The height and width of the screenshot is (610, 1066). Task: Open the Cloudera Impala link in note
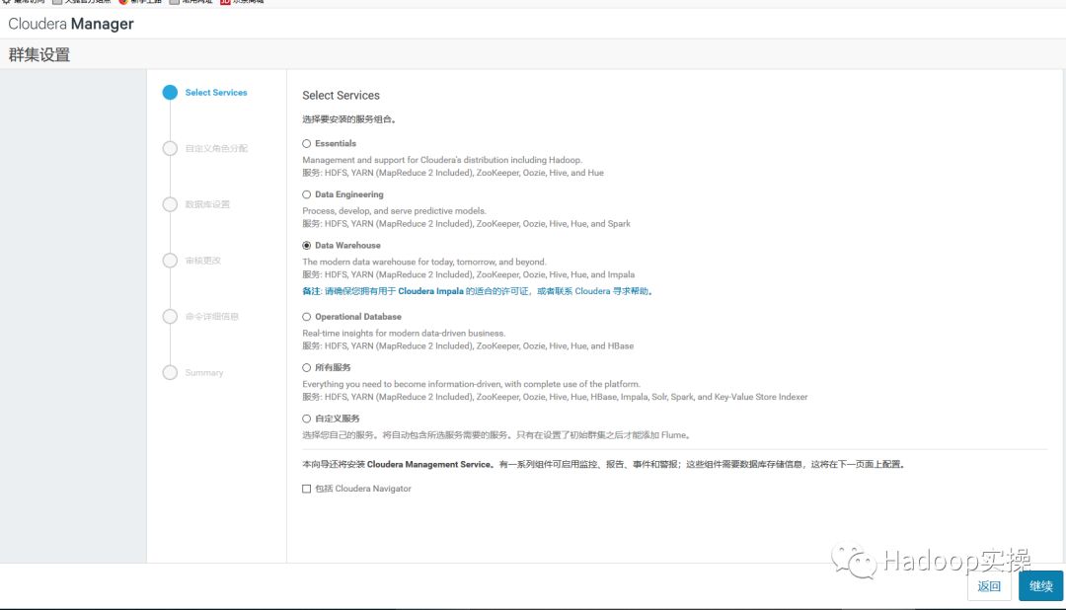click(430, 291)
